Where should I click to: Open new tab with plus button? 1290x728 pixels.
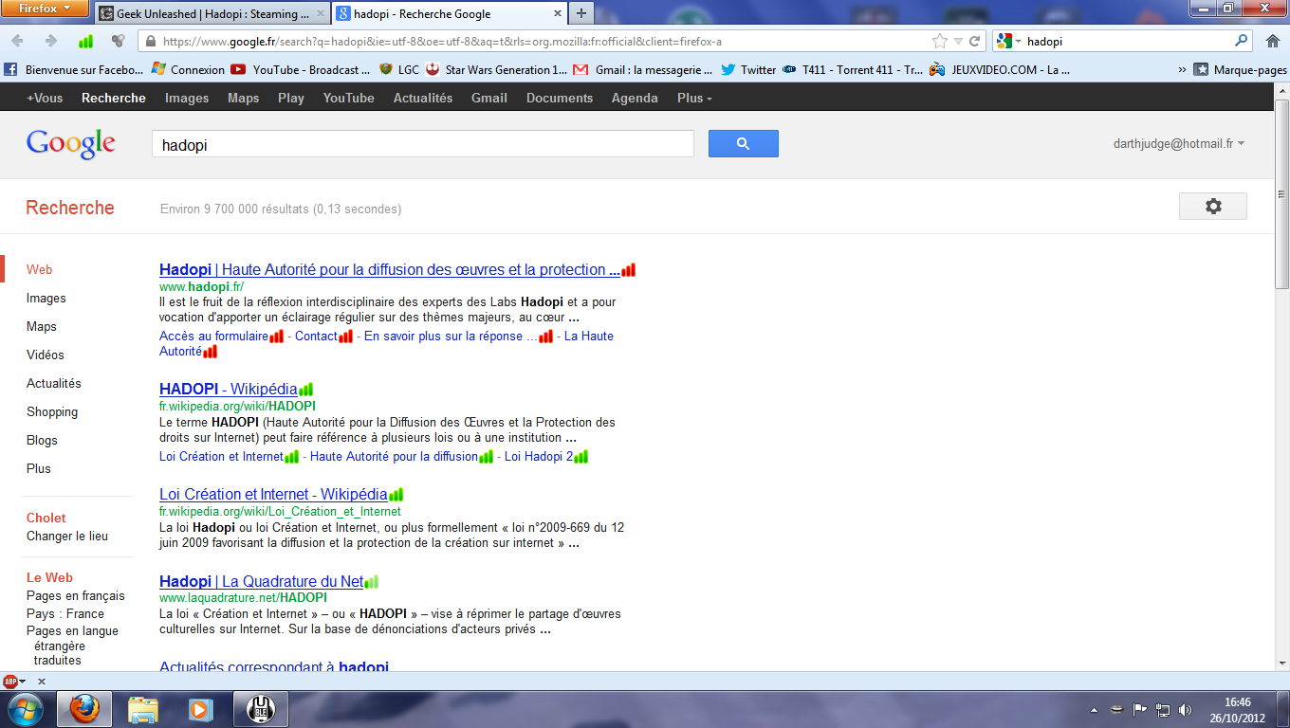point(580,13)
